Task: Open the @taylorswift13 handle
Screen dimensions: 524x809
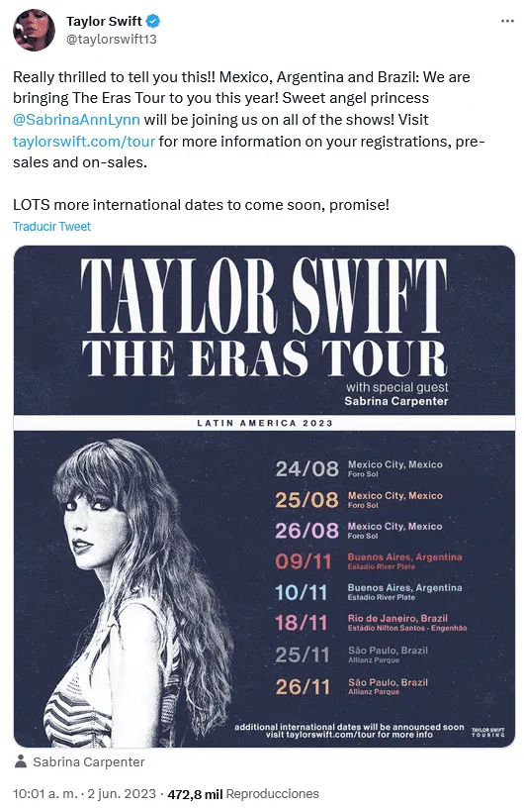Action: click(x=112, y=40)
